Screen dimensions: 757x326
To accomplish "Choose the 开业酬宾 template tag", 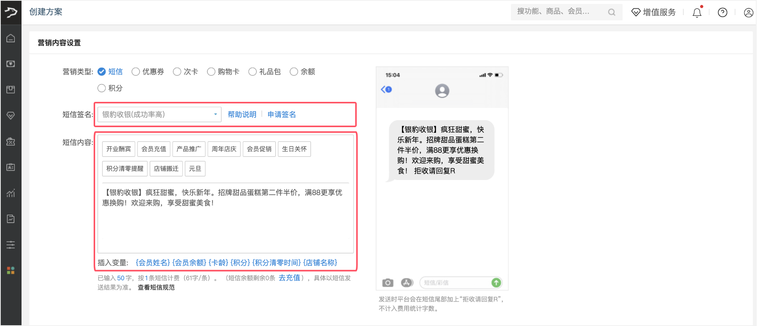I will (119, 149).
